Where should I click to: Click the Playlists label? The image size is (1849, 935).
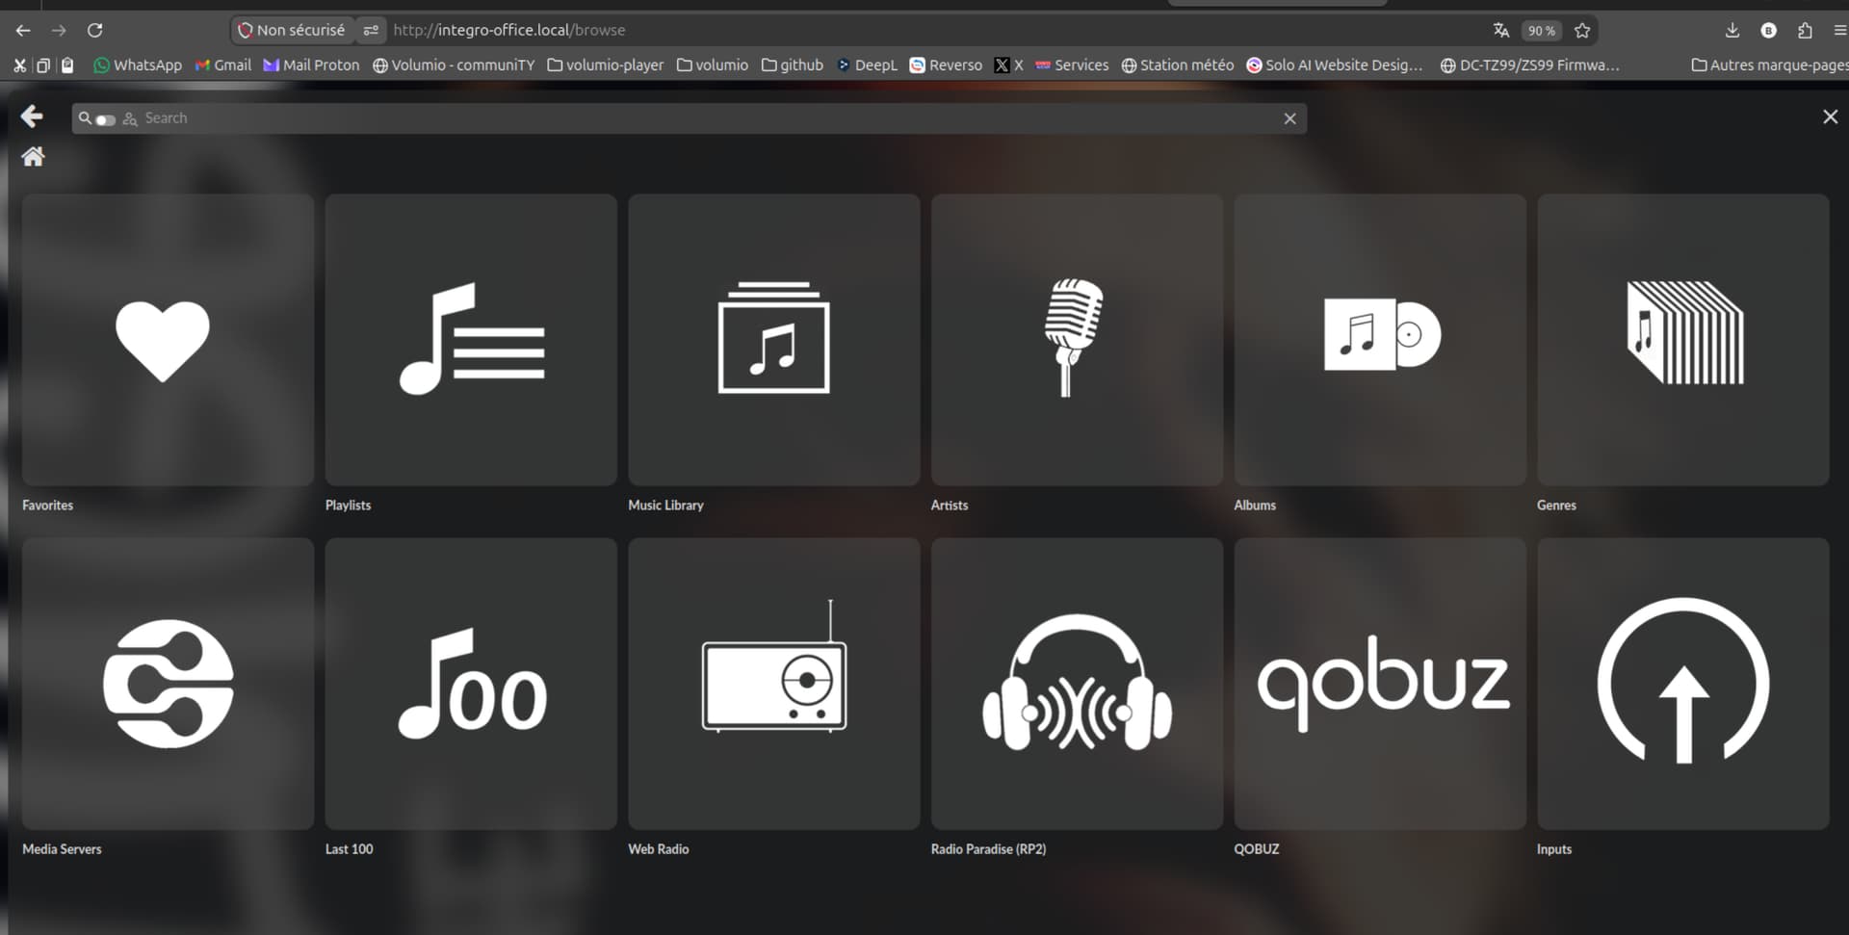click(x=348, y=506)
